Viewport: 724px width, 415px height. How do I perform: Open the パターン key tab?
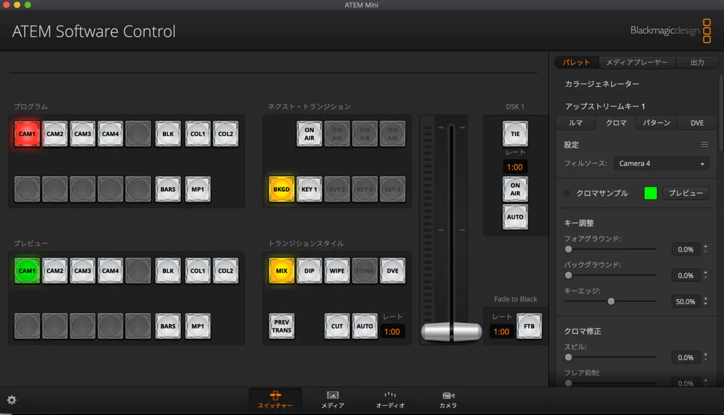click(656, 122)
